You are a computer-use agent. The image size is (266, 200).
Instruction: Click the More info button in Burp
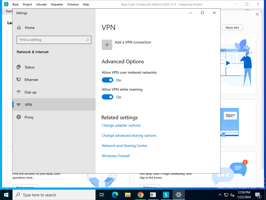coord(232,28)
